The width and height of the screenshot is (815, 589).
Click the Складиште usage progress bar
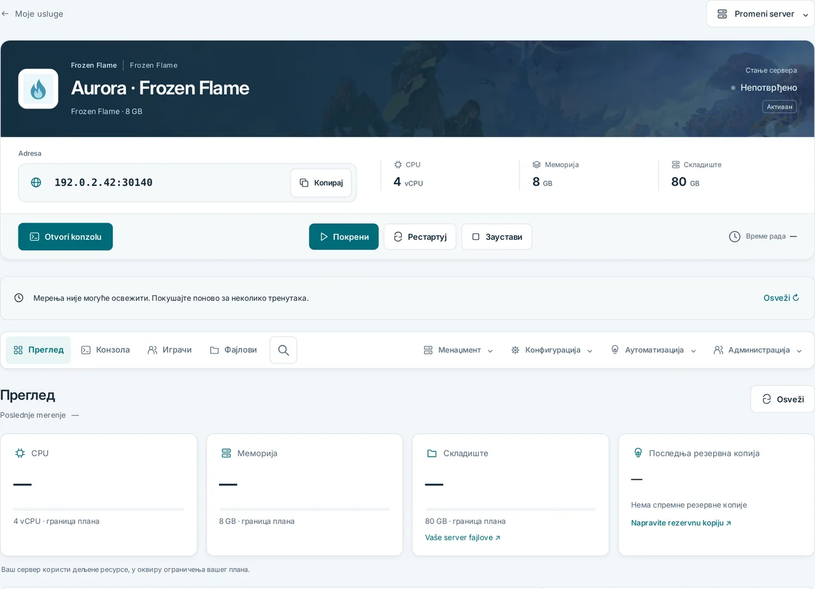pyautogui.click(x=511, y=509)
